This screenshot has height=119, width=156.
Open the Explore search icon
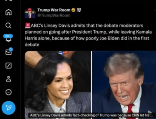point(8,26)
